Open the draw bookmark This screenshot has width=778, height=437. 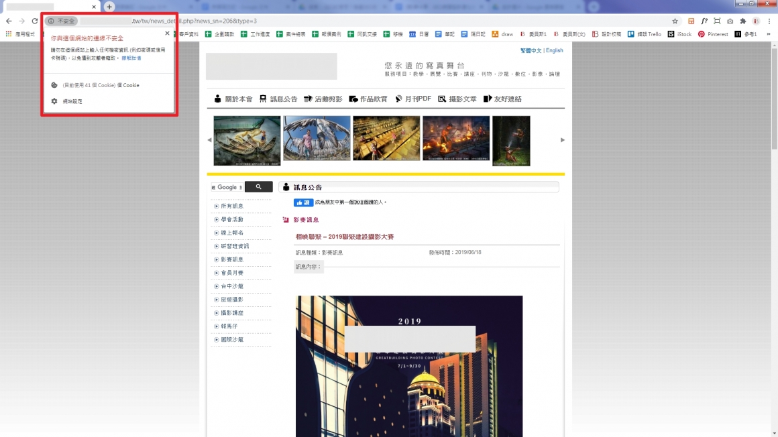tap(502, 34)
